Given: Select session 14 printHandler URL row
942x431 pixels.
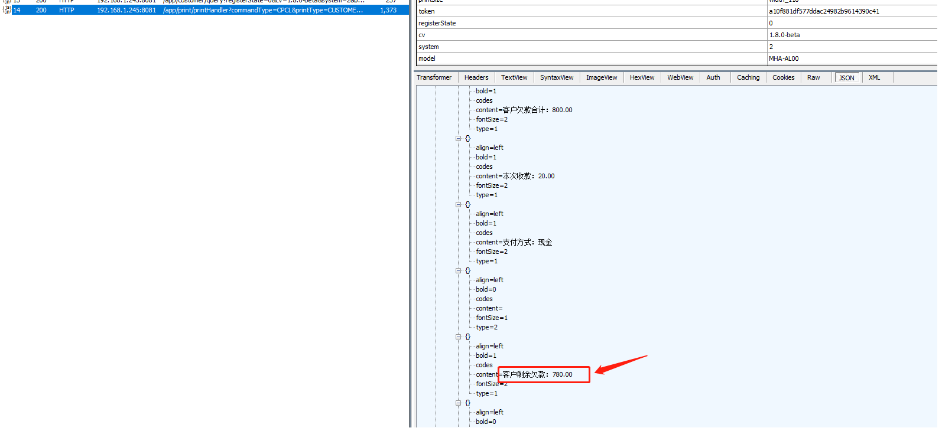Looking at the screenshot, I should point(263,10).
